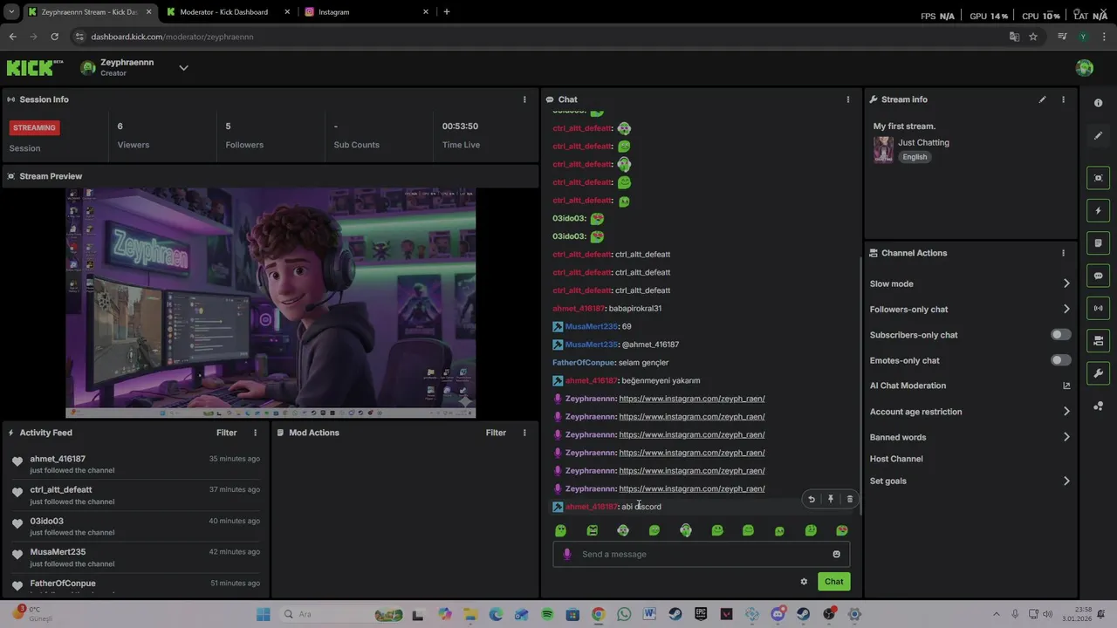1117x628 pixels.
Task: Open last instagram.com/zeyph_raen link in chat
Action: pos(692,488)
